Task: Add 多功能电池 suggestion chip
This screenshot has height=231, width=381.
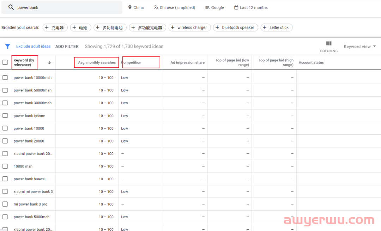Action: [x=110, y=28]
